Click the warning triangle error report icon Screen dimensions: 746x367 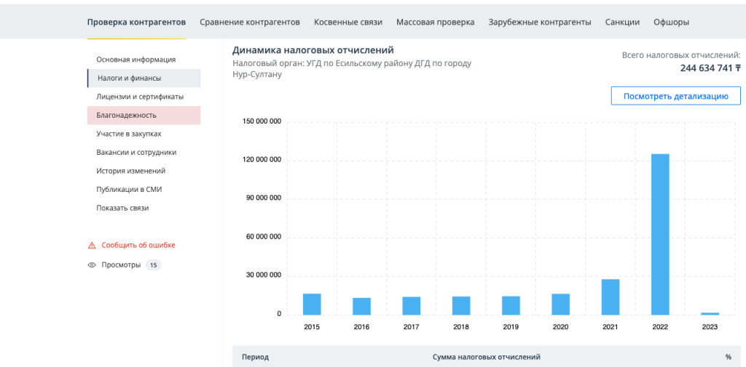[92, 246]
